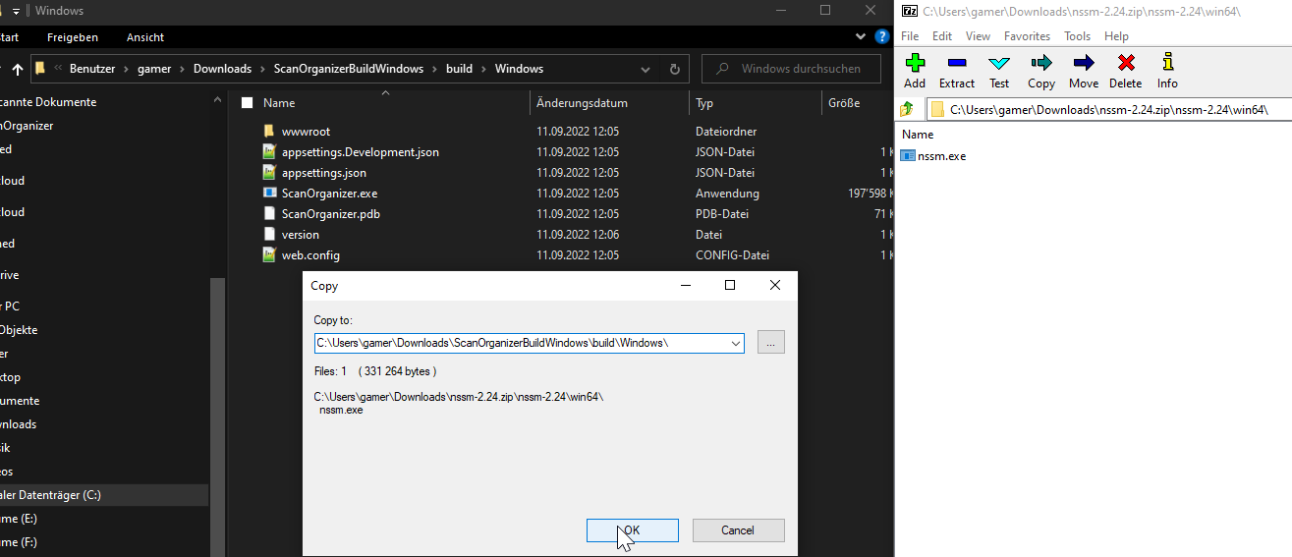Click the PDB-Datei type cell
The image size is (1292, 557).
coord(722,214)
